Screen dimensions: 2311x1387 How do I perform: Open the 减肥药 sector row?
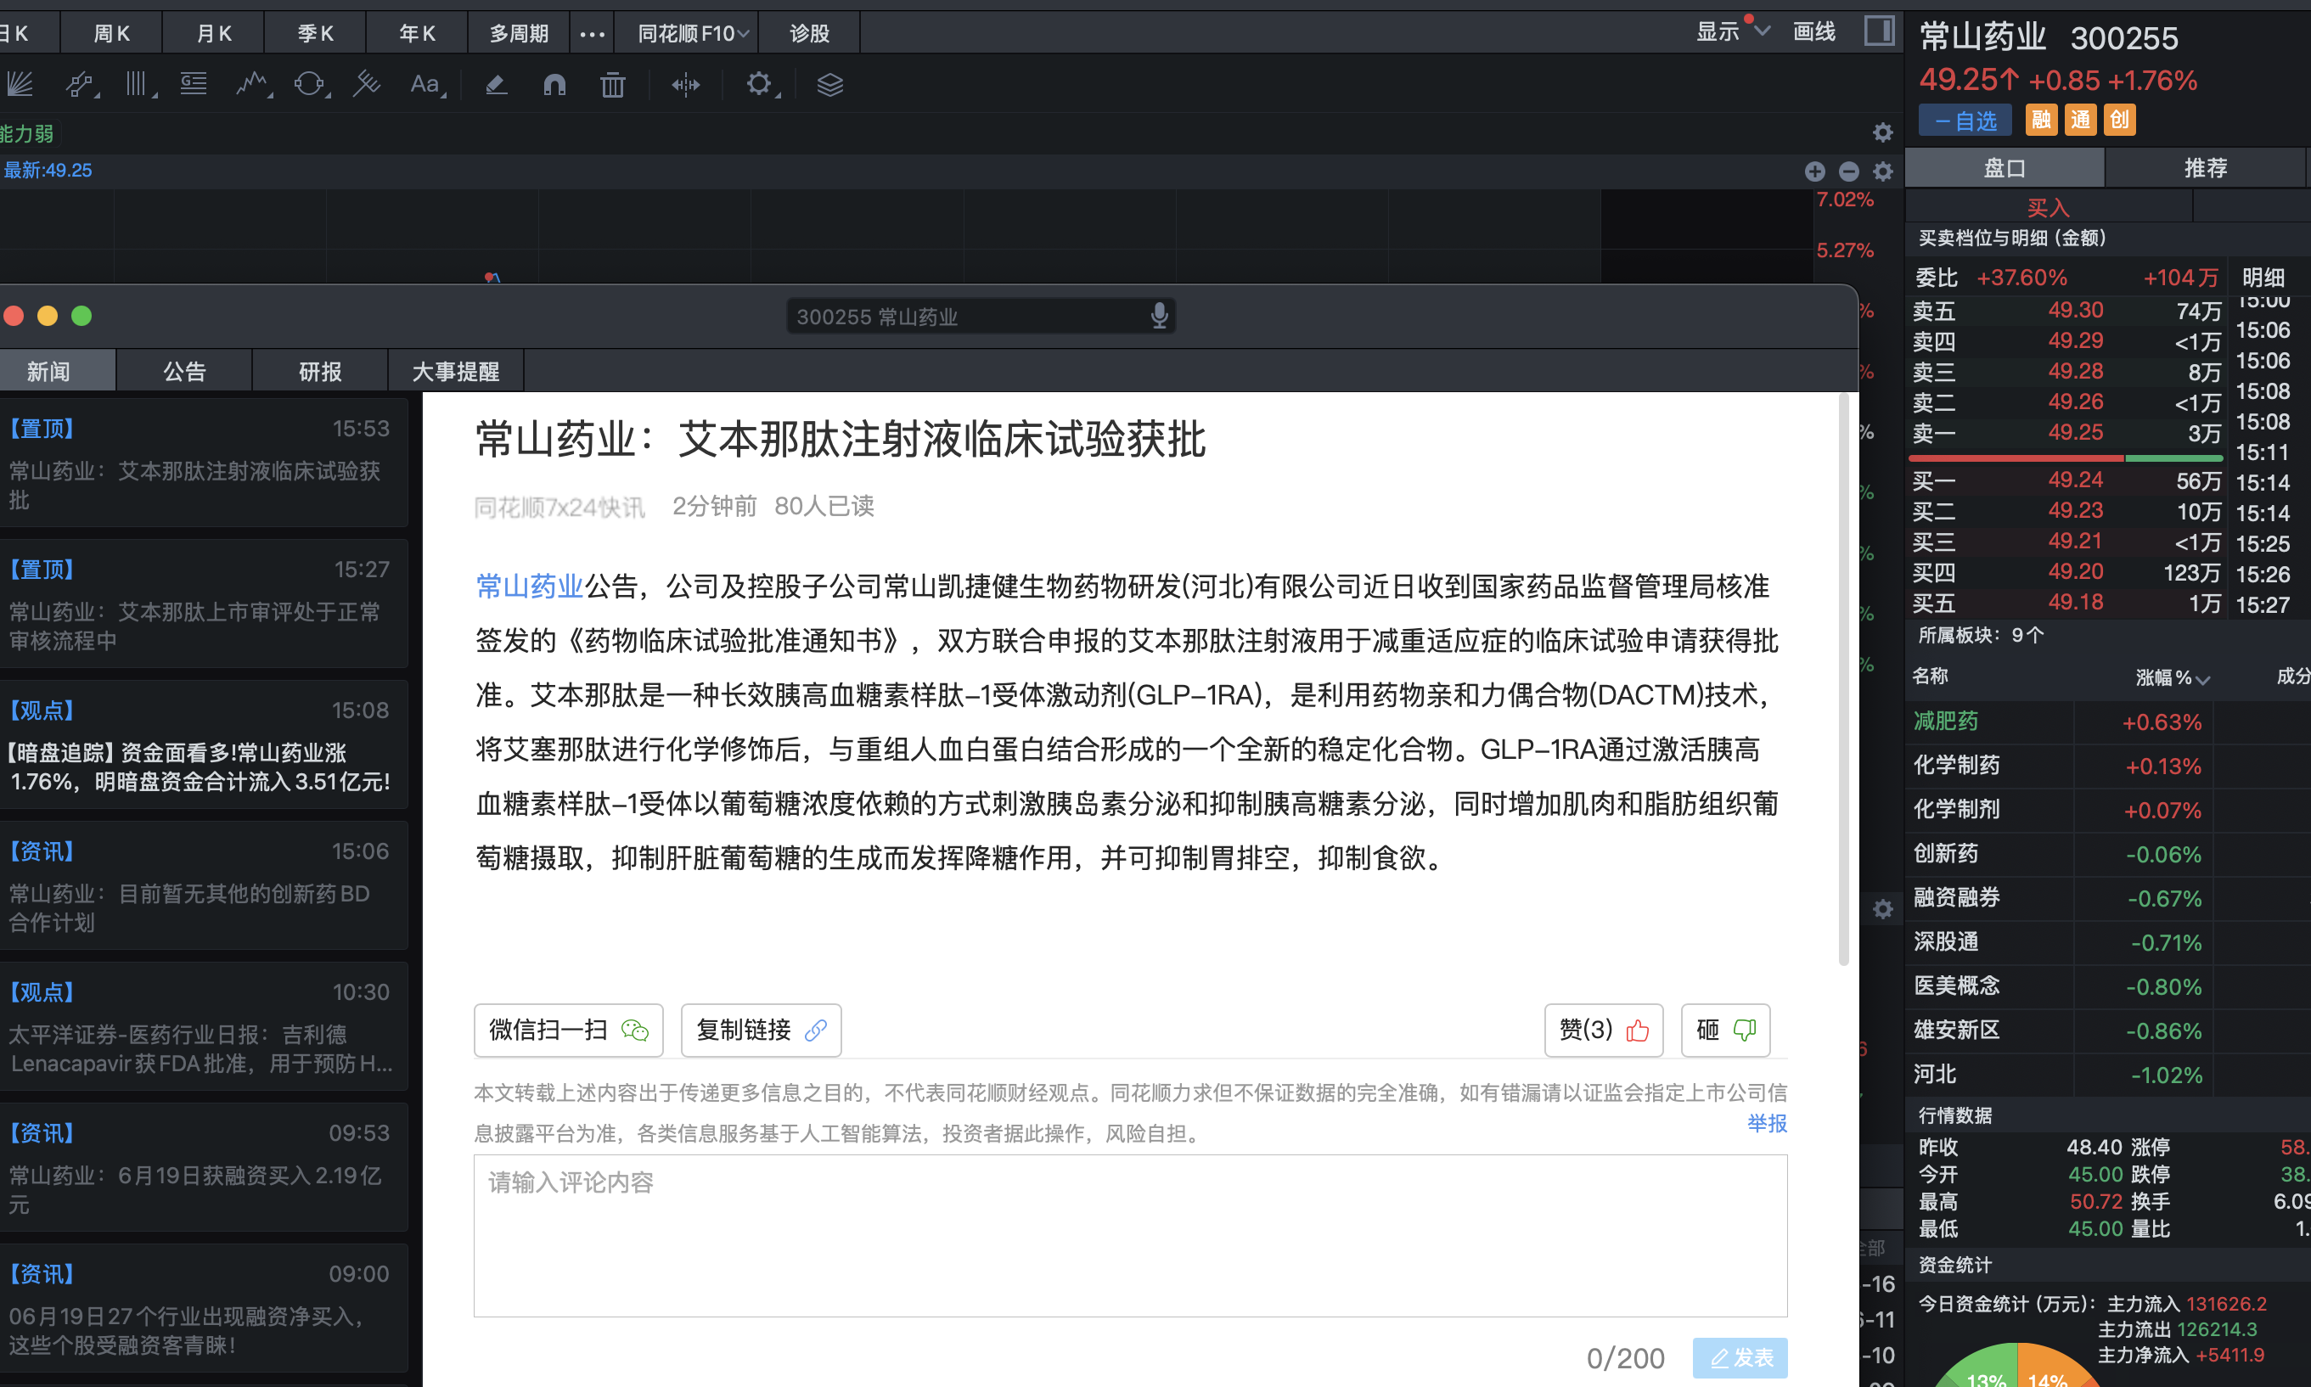2108,722
